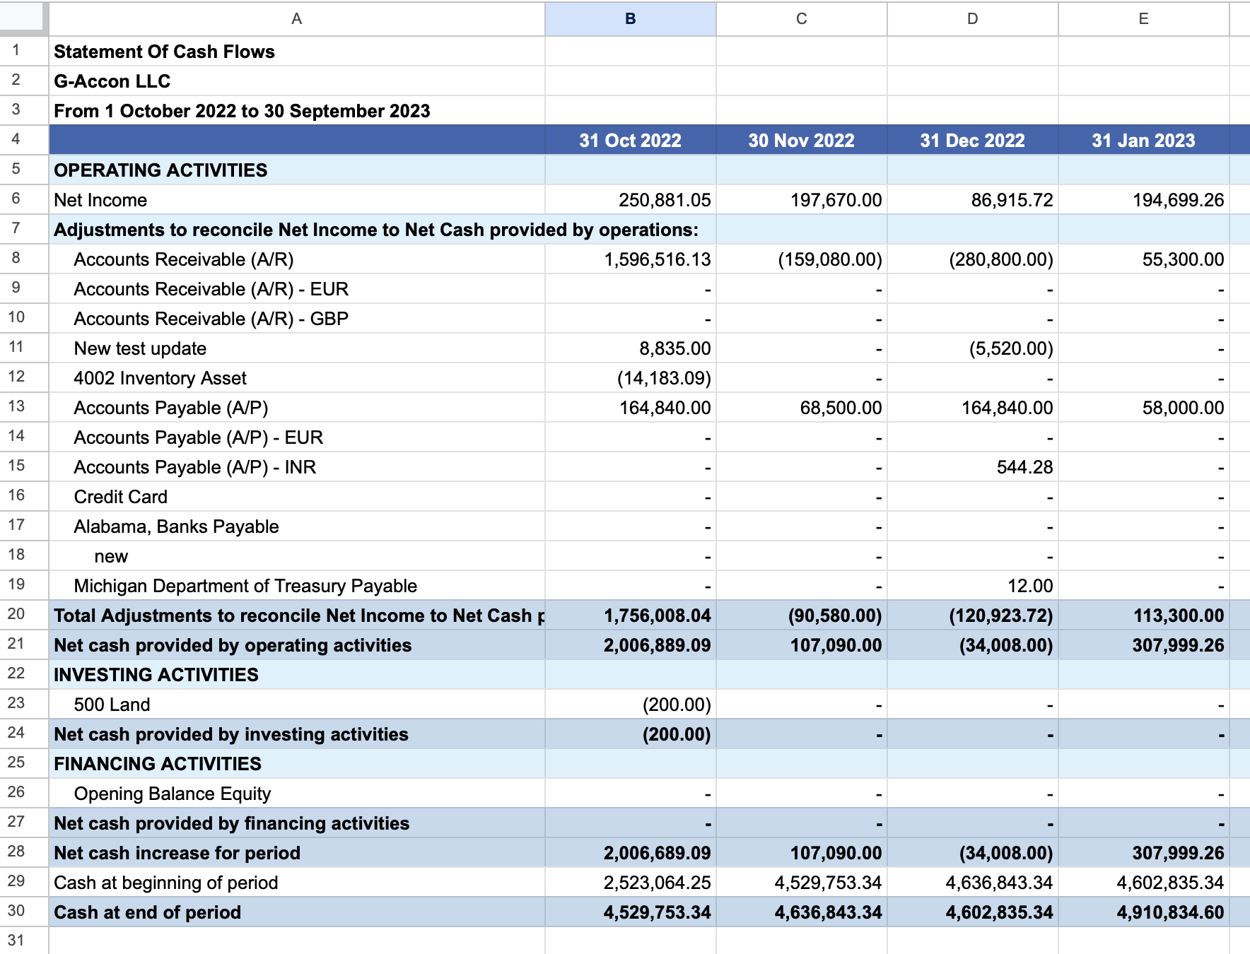Click the '4002 Inventory Asset' label
1250x954 pixels.
coord(160,378)
